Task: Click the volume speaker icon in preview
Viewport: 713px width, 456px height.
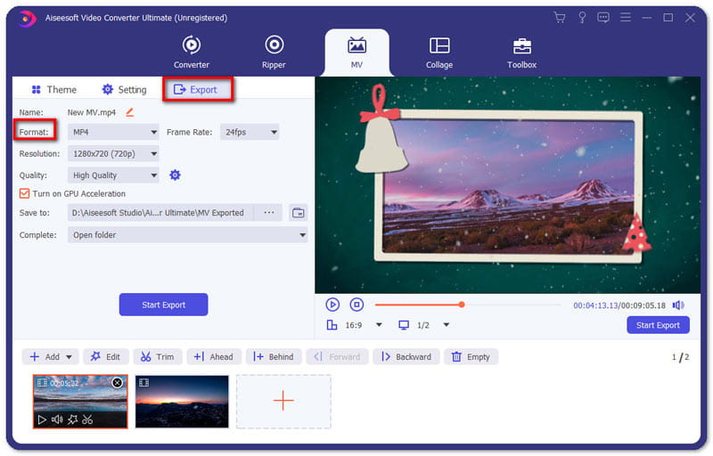Action: pos(678,305)
